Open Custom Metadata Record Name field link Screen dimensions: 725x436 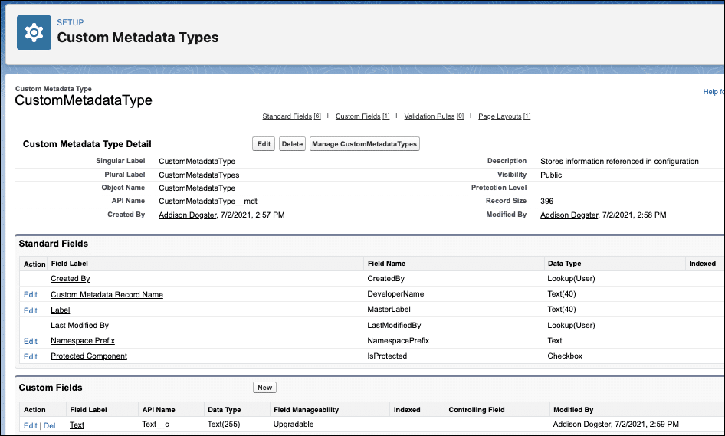click(107, 294)
